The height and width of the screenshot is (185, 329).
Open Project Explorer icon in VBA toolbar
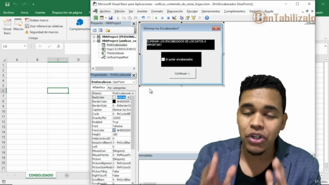(181, 18)
